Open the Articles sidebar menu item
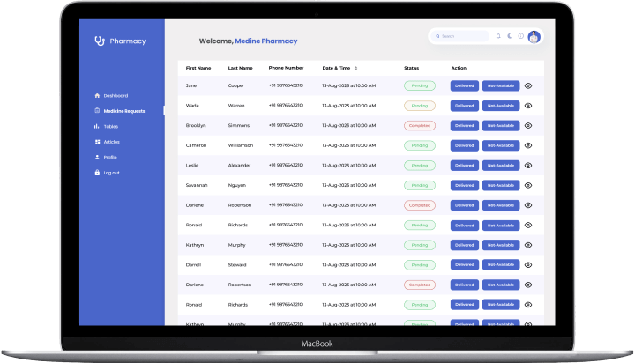This screenshot has width=635, height=363. pyautogui.click(x=111, y=142)
